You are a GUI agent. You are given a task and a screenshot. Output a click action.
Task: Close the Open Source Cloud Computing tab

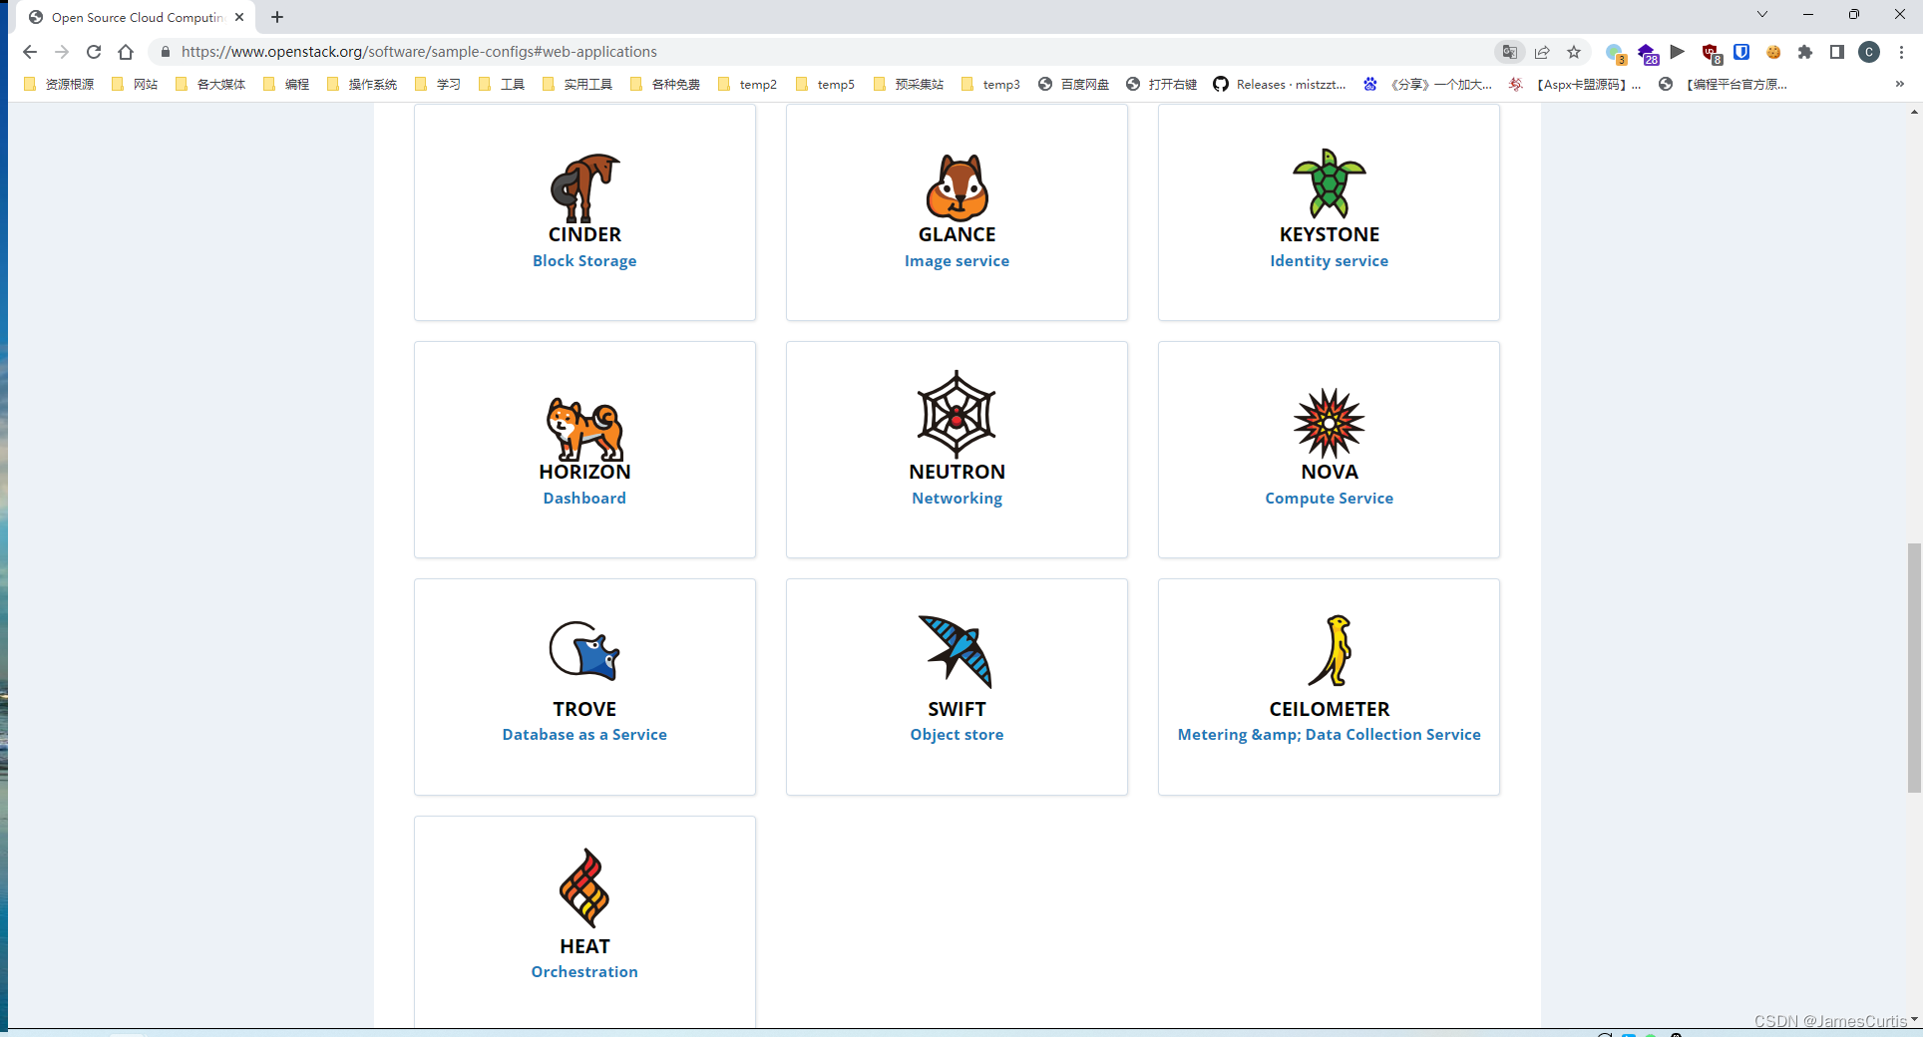239,17
